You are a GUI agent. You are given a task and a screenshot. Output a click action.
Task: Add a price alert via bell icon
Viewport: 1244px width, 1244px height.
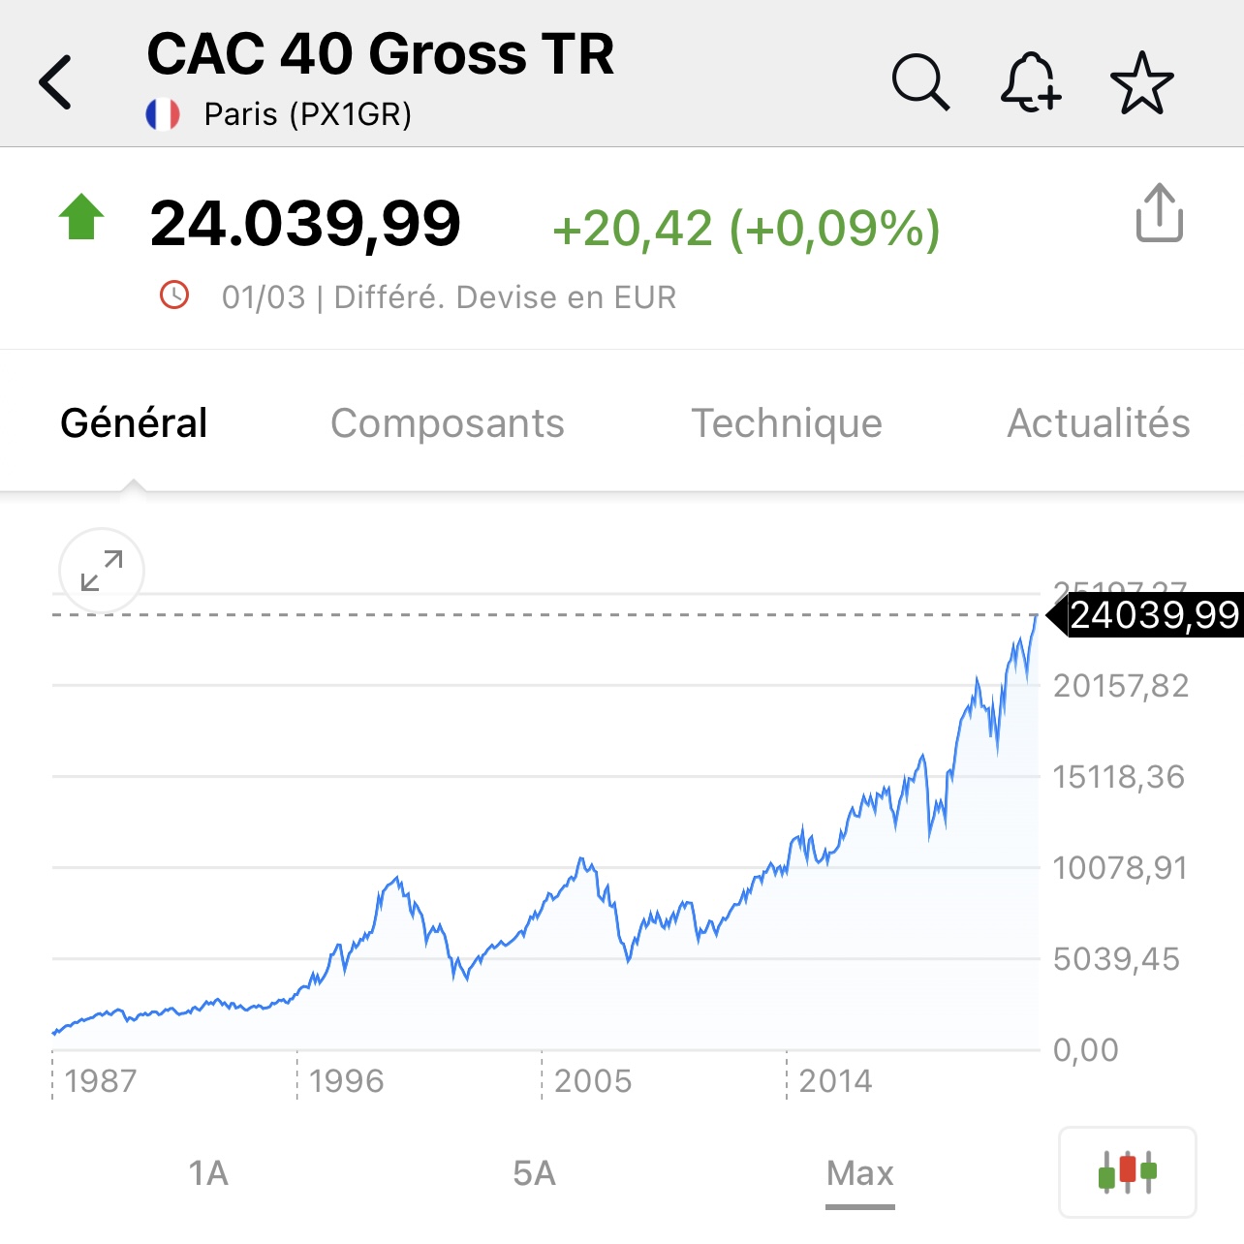click(x=1031, y=82)
